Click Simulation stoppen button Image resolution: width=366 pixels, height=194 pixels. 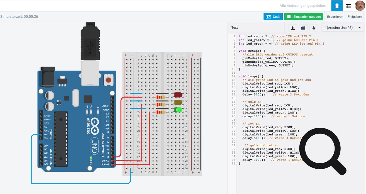pos(304,17)
